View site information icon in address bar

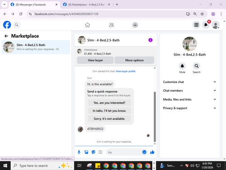click(30, 14)
